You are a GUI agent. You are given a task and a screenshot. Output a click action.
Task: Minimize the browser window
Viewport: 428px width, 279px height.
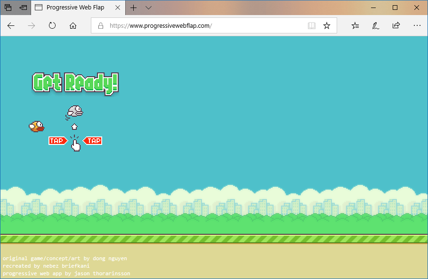point(373,8)
